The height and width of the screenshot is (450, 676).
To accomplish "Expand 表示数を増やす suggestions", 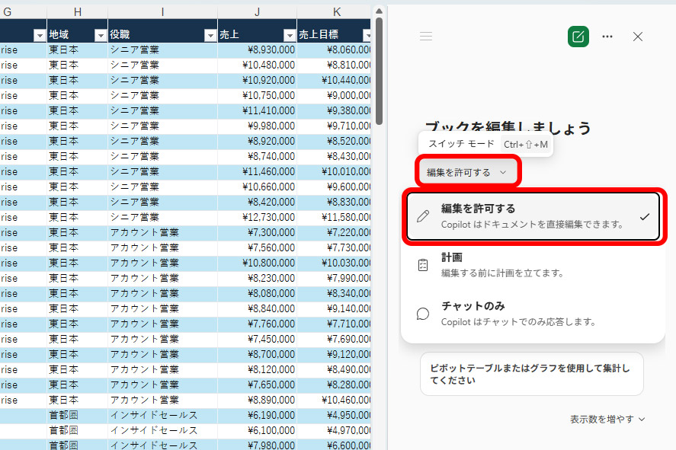I will point(607,419).
